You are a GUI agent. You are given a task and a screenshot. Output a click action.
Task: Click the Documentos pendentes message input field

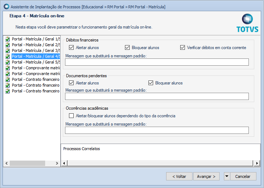(x=157, y=96)
